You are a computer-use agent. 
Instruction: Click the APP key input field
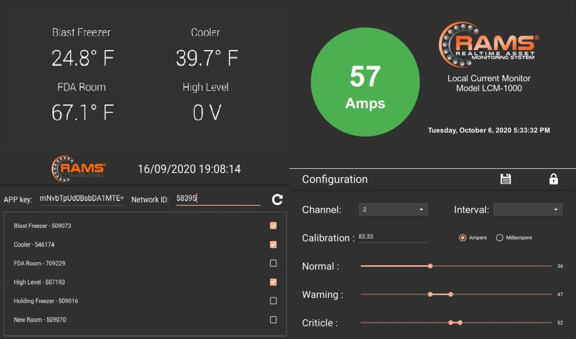click(x=82, y=198)
